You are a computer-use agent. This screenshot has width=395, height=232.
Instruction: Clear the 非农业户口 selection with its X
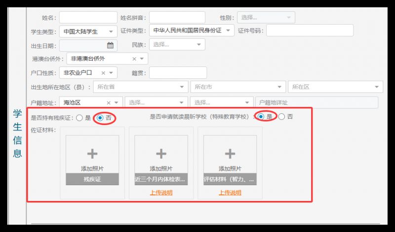click(x=103, y=73)
